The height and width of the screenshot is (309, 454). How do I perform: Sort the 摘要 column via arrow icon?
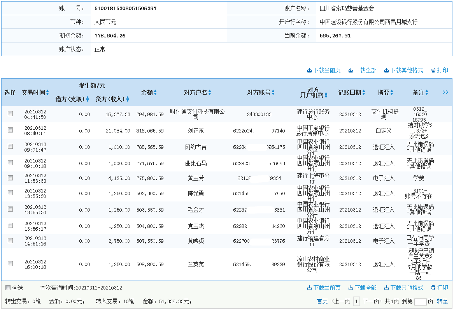tap(392, 93)
